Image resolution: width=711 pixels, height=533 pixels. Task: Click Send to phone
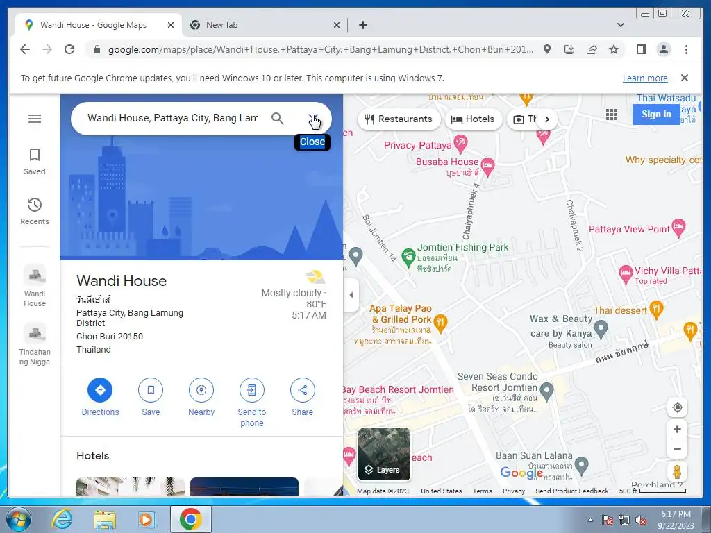(251, 403)
